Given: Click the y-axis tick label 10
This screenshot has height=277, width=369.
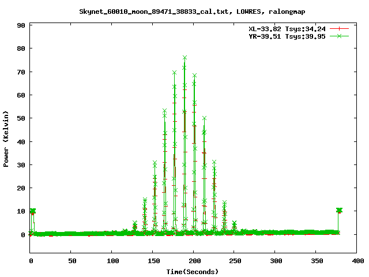Looking at the screenshot, I should coord(21,211).
